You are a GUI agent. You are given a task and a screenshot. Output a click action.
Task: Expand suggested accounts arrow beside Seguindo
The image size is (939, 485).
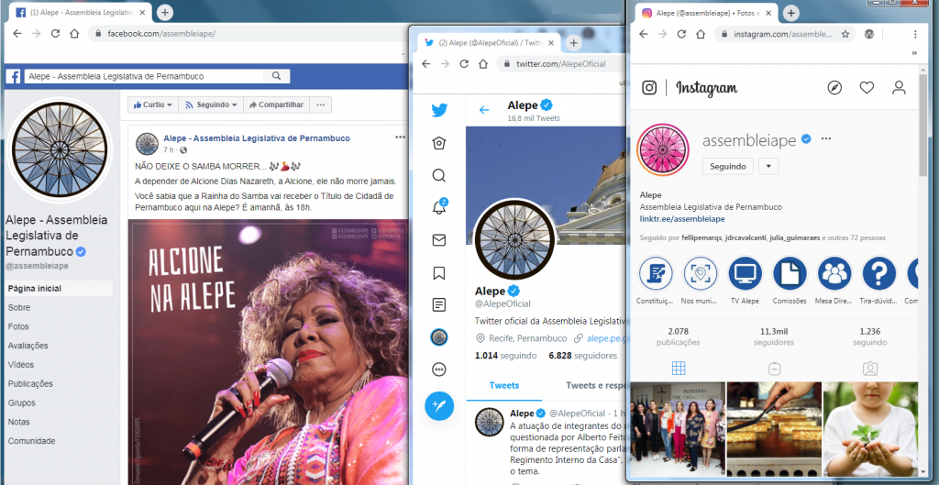click(768, 166)
